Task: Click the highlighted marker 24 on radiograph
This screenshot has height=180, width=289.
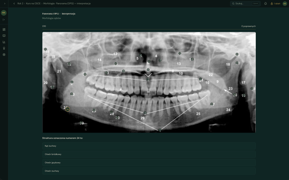Action: pyautogui.click(x=67, y=109)
